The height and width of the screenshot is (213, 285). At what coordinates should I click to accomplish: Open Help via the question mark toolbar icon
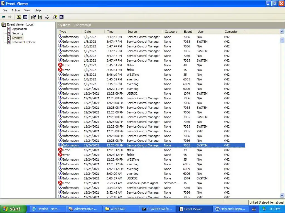pyautogui.click(x=55, y=17)
